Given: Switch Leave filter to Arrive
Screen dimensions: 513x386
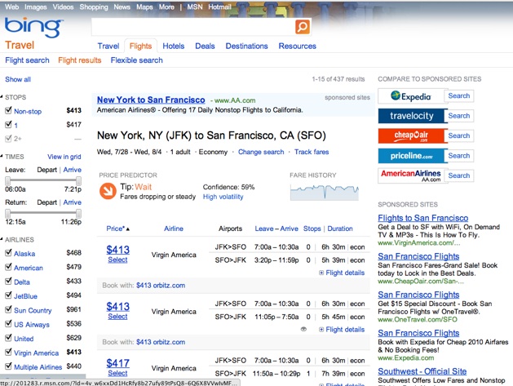Looking at the screenshot, I should [73, 170].
